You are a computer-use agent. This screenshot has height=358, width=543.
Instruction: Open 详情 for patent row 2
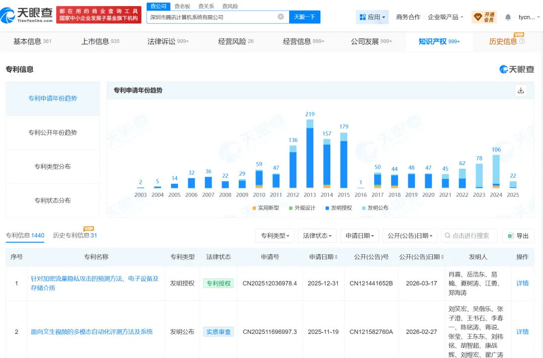pyautogui.click(x=522, y=332)
